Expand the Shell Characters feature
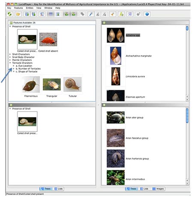 (10, 54)
